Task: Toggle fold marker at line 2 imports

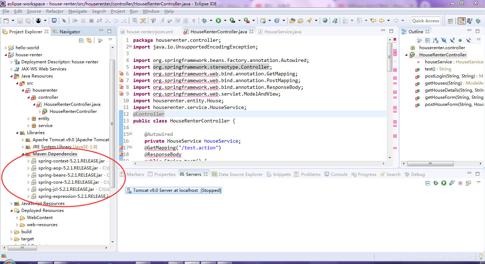Action: click(130, 47)
